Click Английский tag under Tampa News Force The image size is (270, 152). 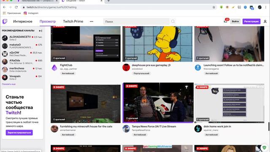pos(140,135)
